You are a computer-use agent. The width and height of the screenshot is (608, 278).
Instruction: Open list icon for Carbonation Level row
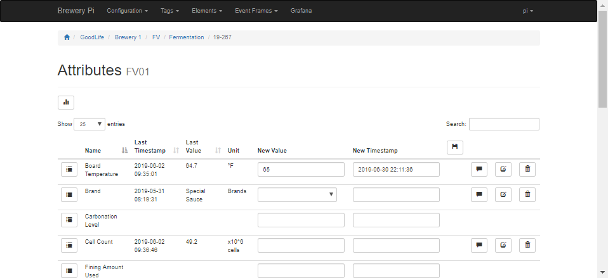pyautogui.click(x=69, y=220)
